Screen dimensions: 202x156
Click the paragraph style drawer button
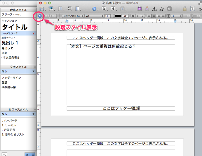[40, 16]
